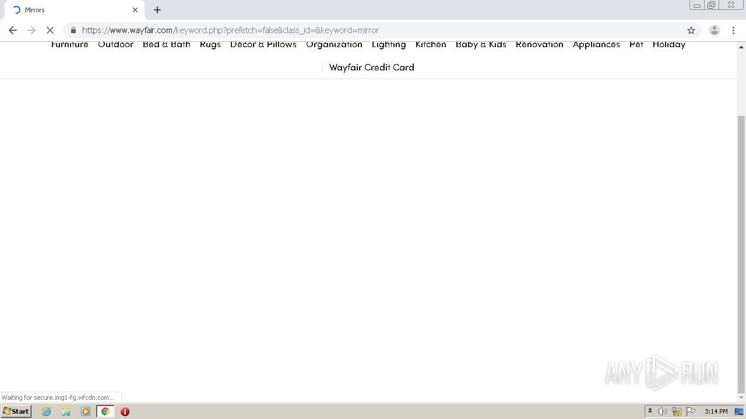Open the Outdoor category
Image resolution: width=746 pixels, height=419 pixels.
[115, 44]
